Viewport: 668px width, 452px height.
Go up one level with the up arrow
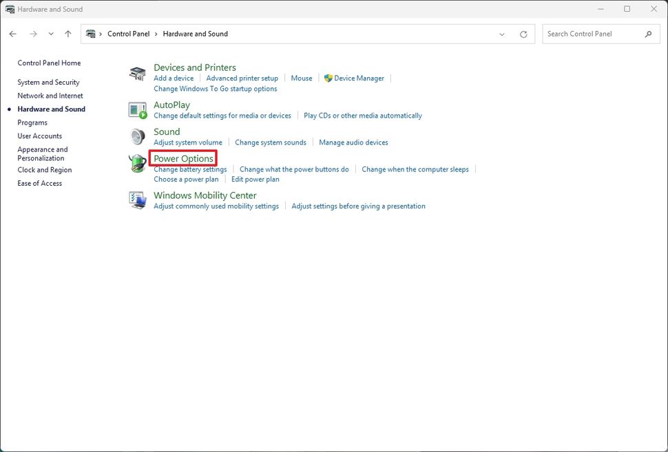67,33
